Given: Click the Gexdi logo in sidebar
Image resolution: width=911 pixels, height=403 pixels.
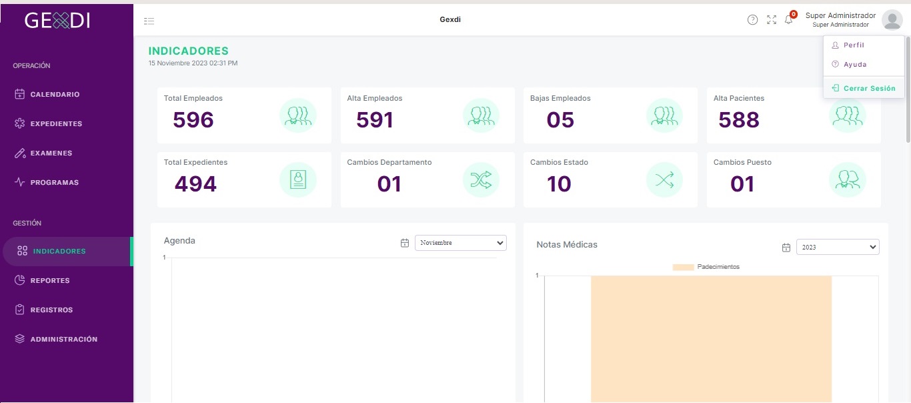Looking at the screenshot, I should tap(57, 21).
